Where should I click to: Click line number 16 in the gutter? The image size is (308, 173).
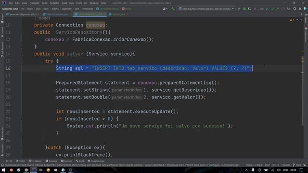point(8,68)
